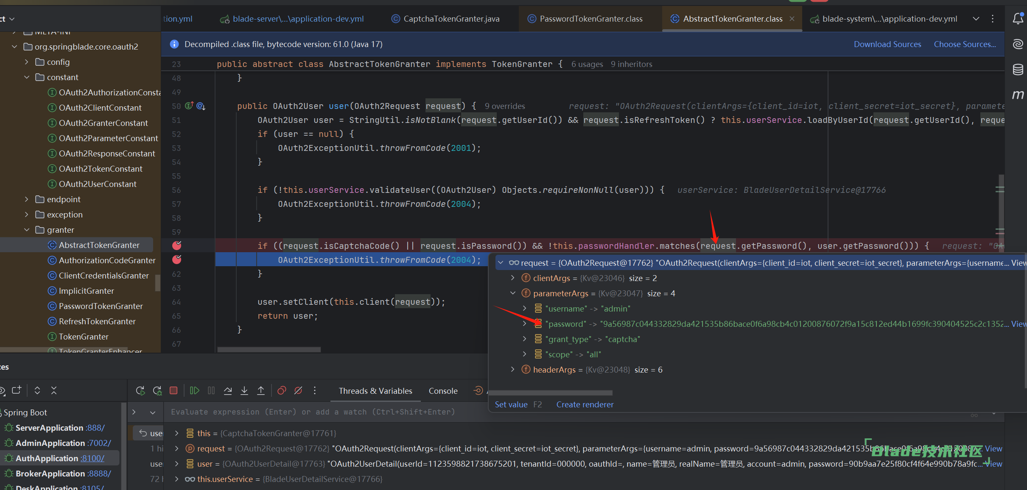Step out of current method
1027x490 pixels.
point(261,390)
